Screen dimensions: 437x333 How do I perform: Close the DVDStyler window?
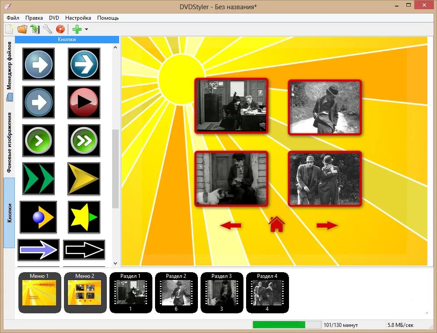(424, 5)
